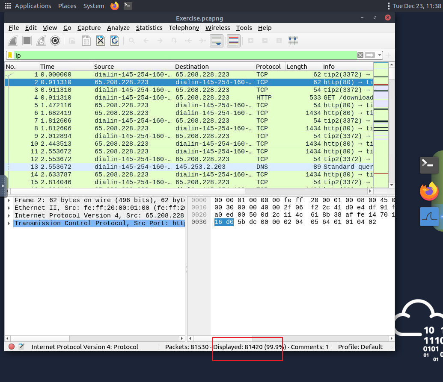The image size is (443, 382).
Task: Sort by the Protocol column header
Action: click(270, 67)
